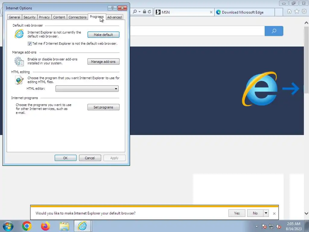
Task: Open the Action Center flag icon
Action: [264, 227]
